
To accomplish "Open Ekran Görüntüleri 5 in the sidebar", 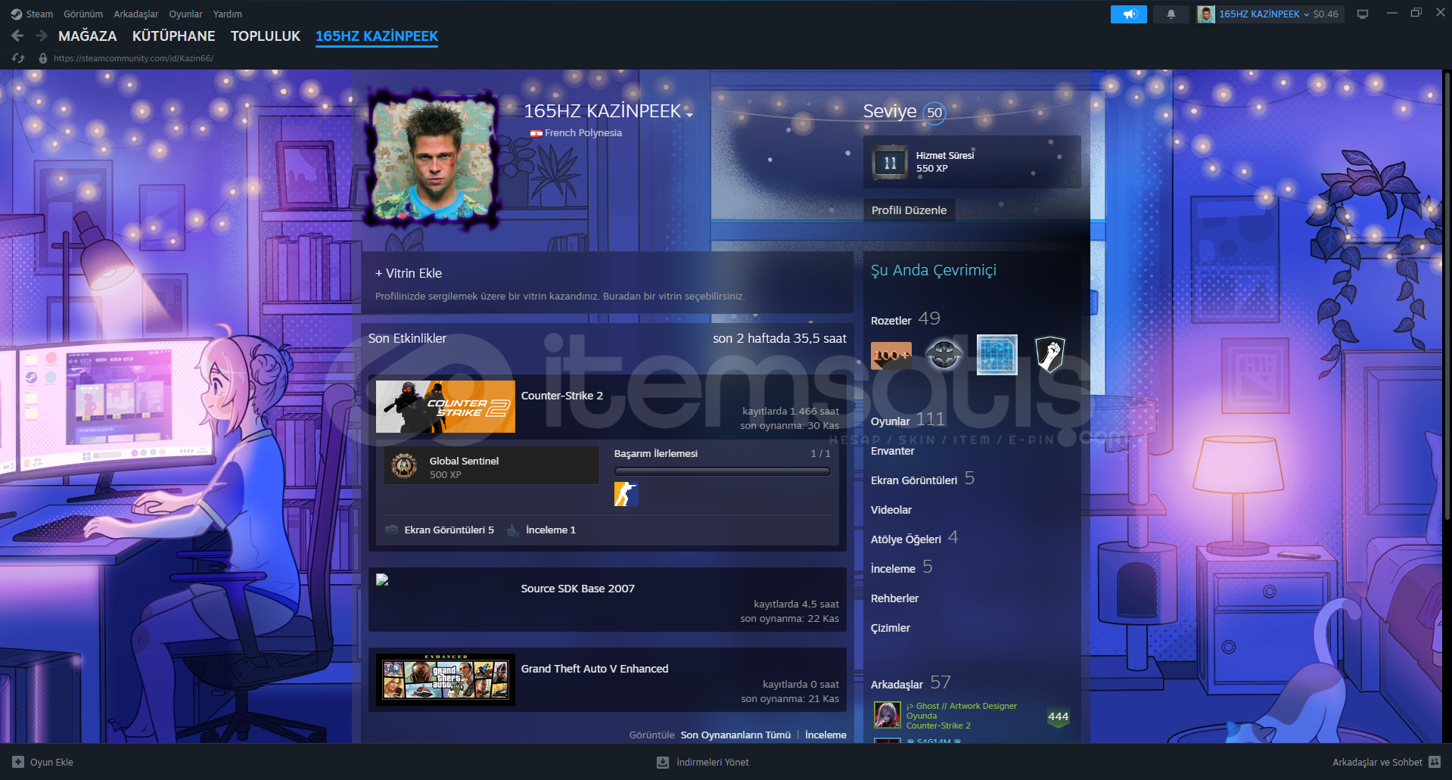I will pyautogui.click(x=922, y=479).
